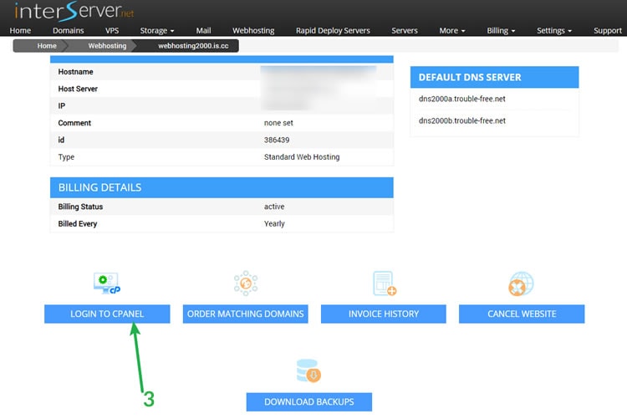The image size is (627, 419).
Task: Click the Standard Web Hosting type value
Action: pyautogui.click(x=302, y=157)
